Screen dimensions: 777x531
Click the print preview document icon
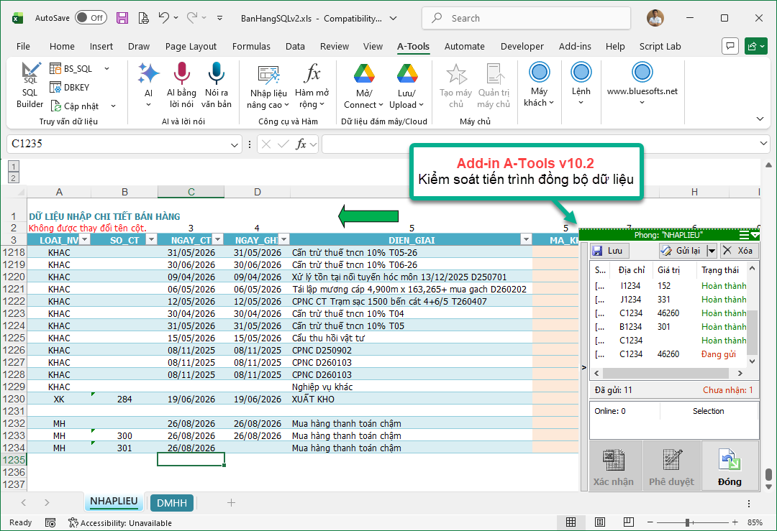[144, 18]
